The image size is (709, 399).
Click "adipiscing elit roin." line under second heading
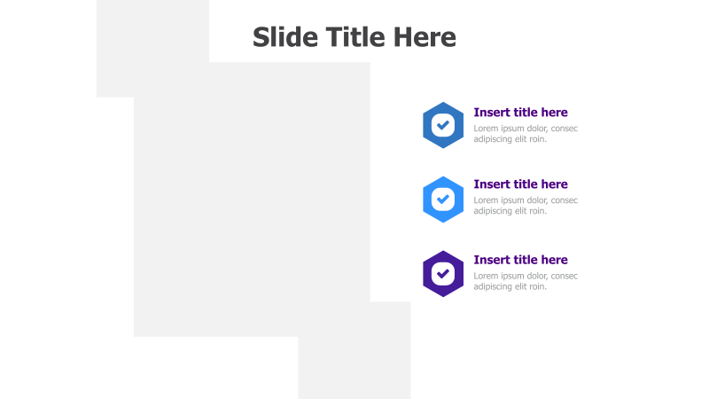(510, 211)
